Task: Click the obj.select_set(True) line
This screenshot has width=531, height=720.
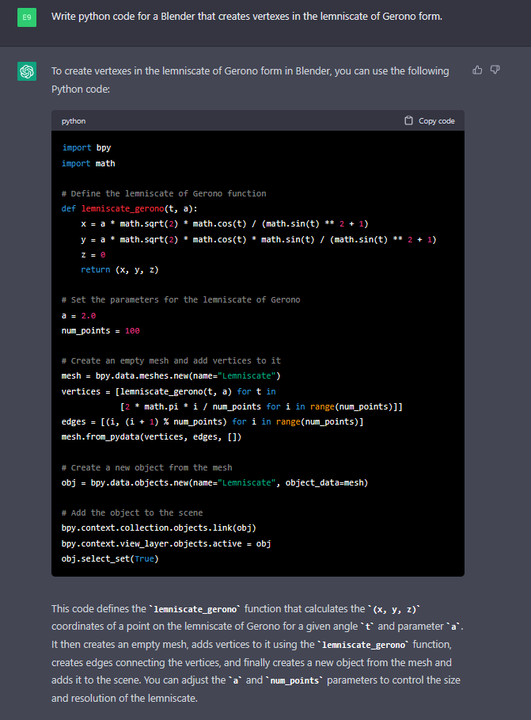Action: tap(109, 558)
